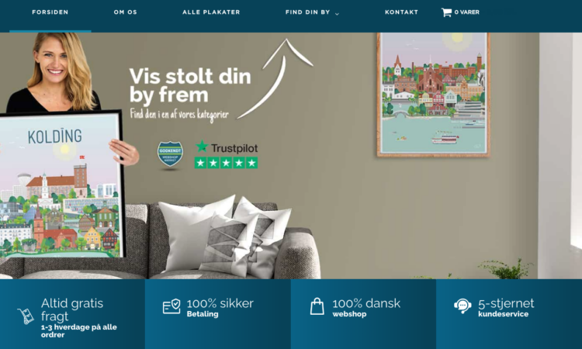Click the white curved arrow graphic
The width and height of the screenshot is (582, 349).
[275, 78]
